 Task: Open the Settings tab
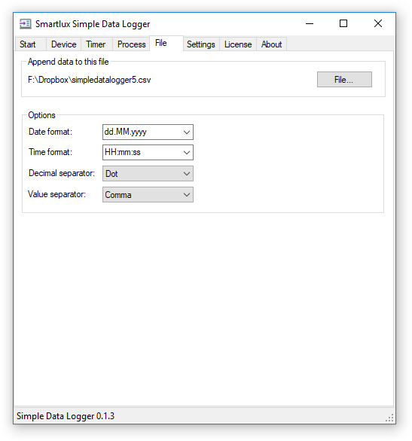[201, 44]
